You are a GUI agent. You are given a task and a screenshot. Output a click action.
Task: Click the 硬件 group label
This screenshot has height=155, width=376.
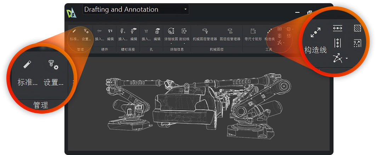(x=104, y=50)
